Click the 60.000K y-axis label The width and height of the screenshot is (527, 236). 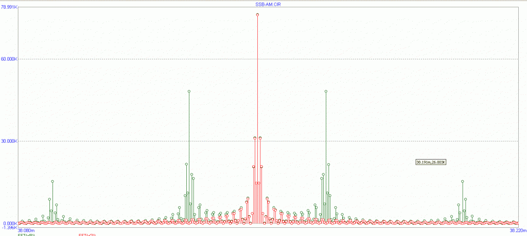(9, 59)
